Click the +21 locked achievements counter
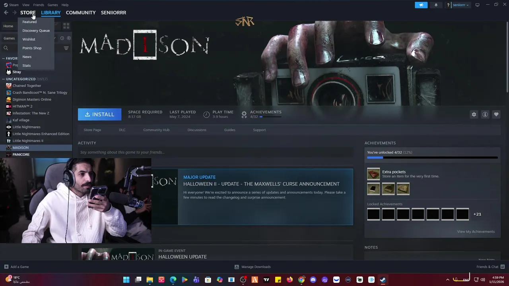The image size is (509, 286). click(477, 214)
